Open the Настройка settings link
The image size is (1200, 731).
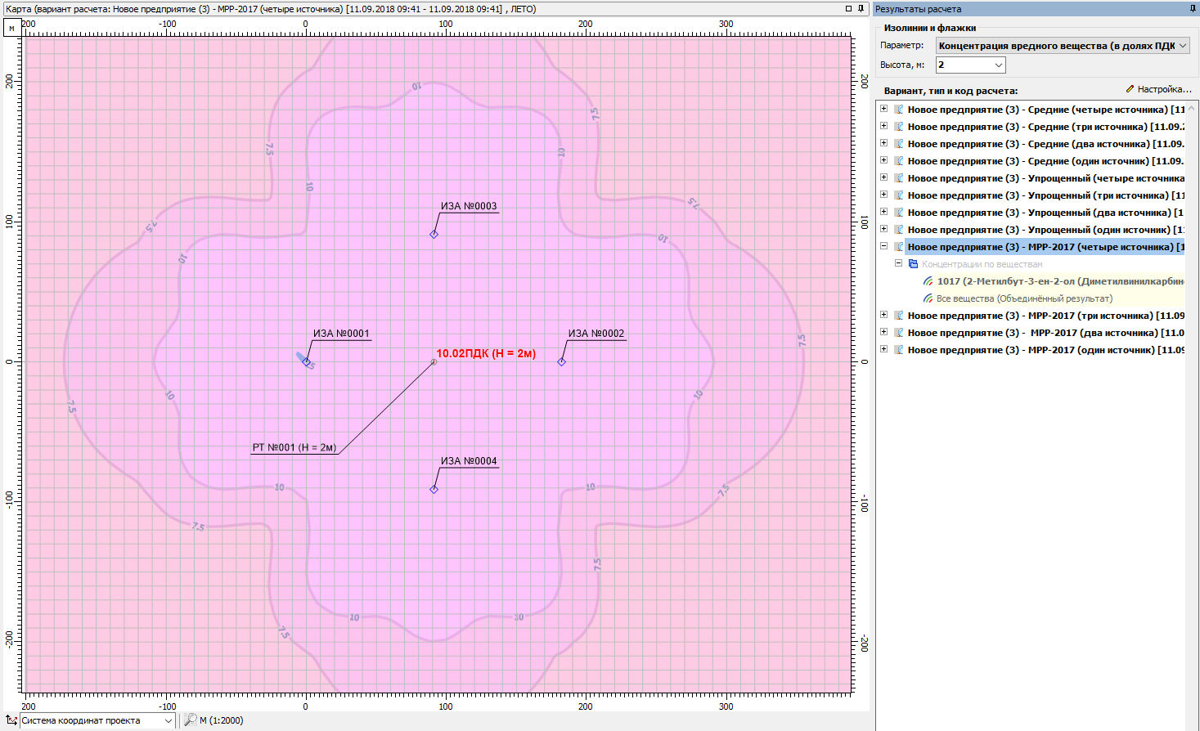pyautogui.click(x=1158, y=89)
